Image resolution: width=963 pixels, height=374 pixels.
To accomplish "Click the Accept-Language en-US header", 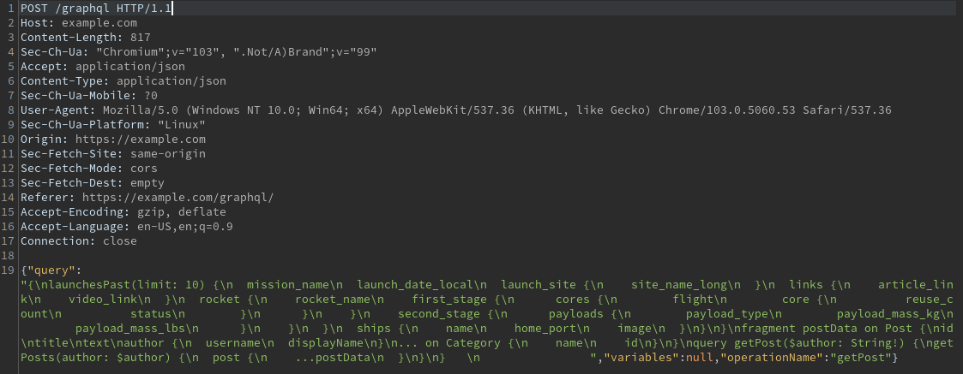I will (127, 227).
